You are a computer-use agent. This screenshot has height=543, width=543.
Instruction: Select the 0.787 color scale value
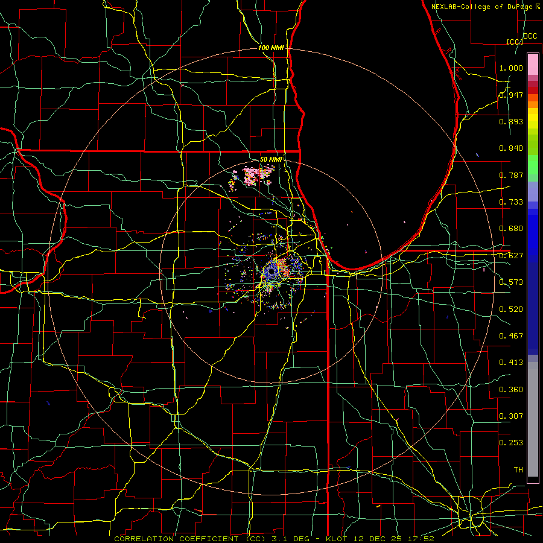tap(511, 175)
